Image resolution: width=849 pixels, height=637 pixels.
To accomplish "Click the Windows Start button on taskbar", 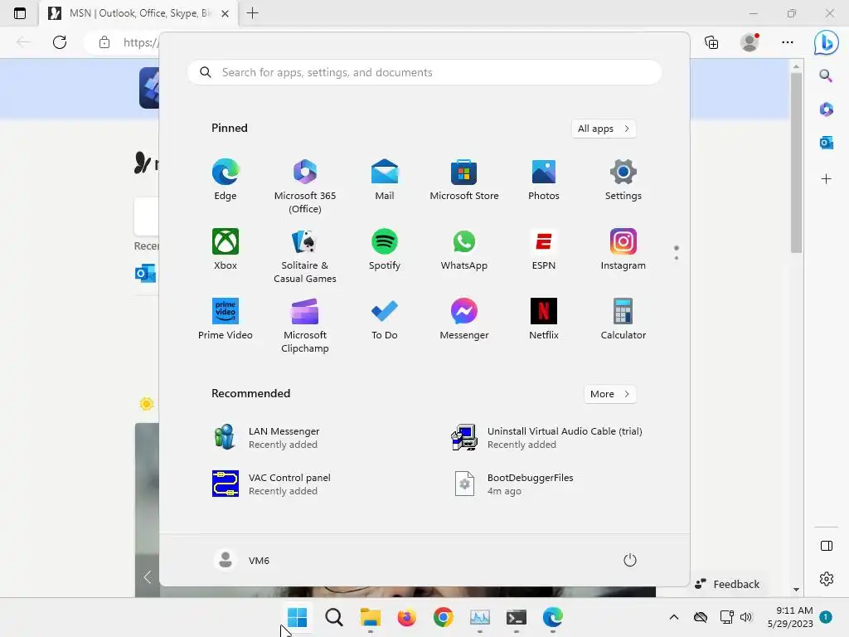I will click(298, 617).
